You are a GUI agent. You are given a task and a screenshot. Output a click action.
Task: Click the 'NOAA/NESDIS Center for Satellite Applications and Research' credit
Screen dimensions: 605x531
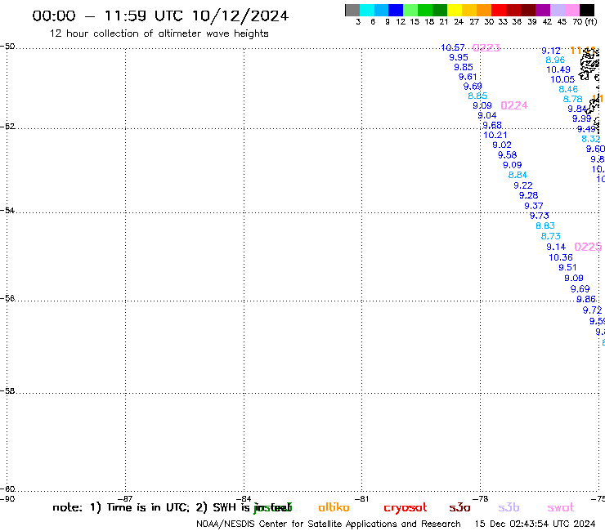(x=329, y=524)
